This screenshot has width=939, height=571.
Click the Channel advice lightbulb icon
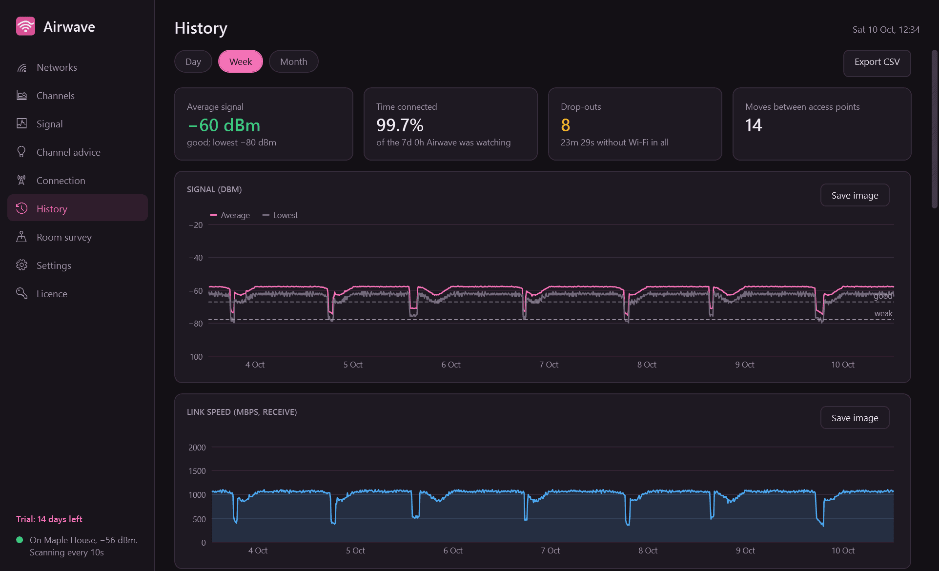(21, 152)
